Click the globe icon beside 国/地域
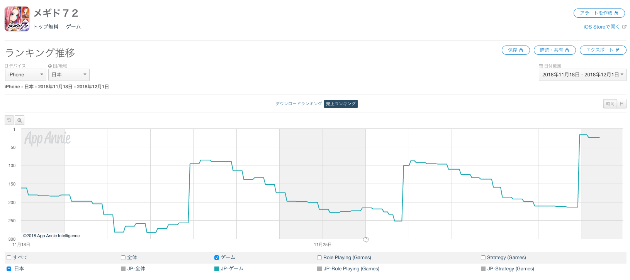Screen dimensions: 630x280 click(50, 66)
